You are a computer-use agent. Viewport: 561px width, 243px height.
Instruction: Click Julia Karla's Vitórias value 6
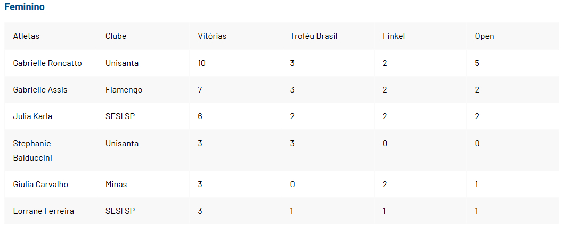200,116
